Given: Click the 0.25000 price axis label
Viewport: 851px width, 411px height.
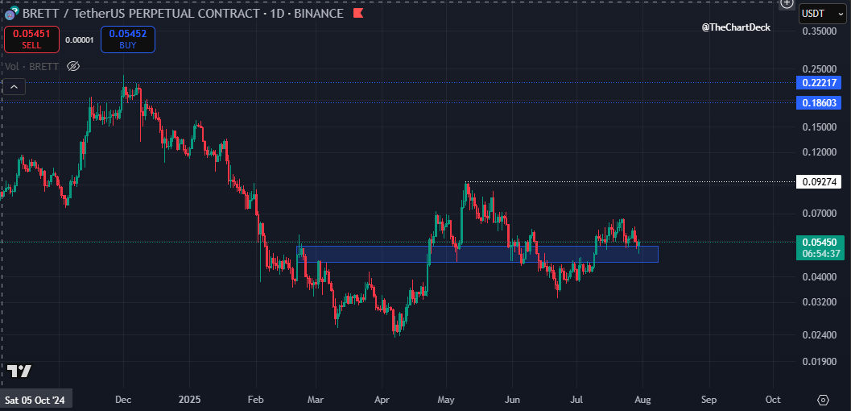Looking at the screenshot, I should point(819,69).
